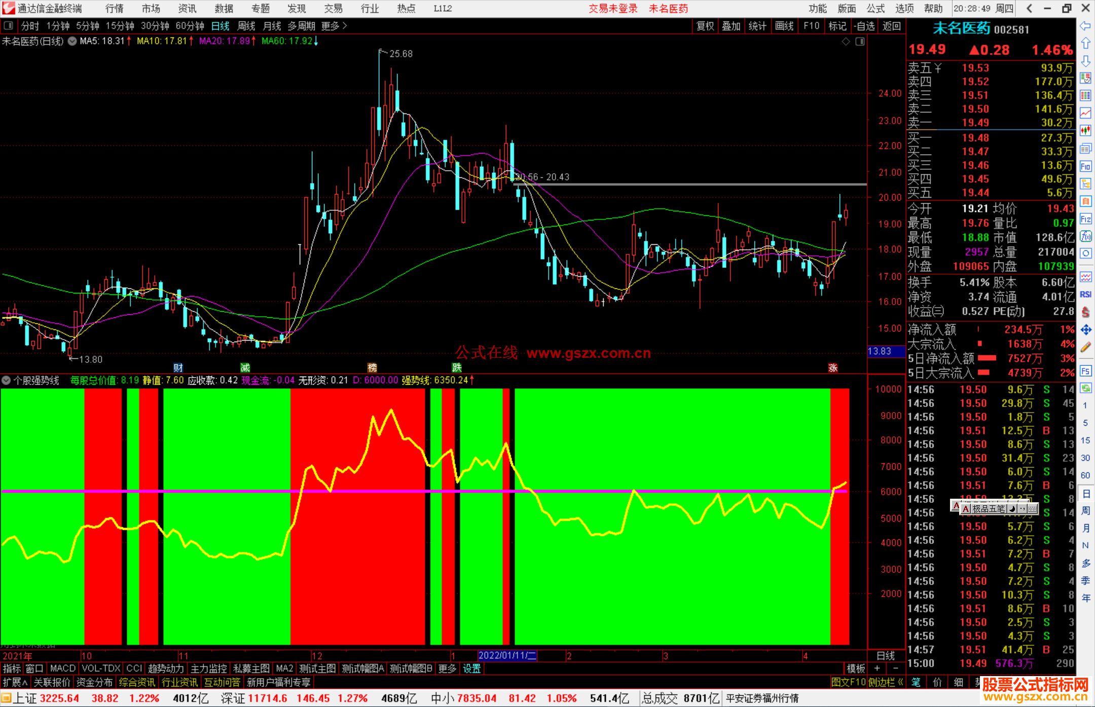Click the back arrow icon in right sidebar

pos(1085,26)
